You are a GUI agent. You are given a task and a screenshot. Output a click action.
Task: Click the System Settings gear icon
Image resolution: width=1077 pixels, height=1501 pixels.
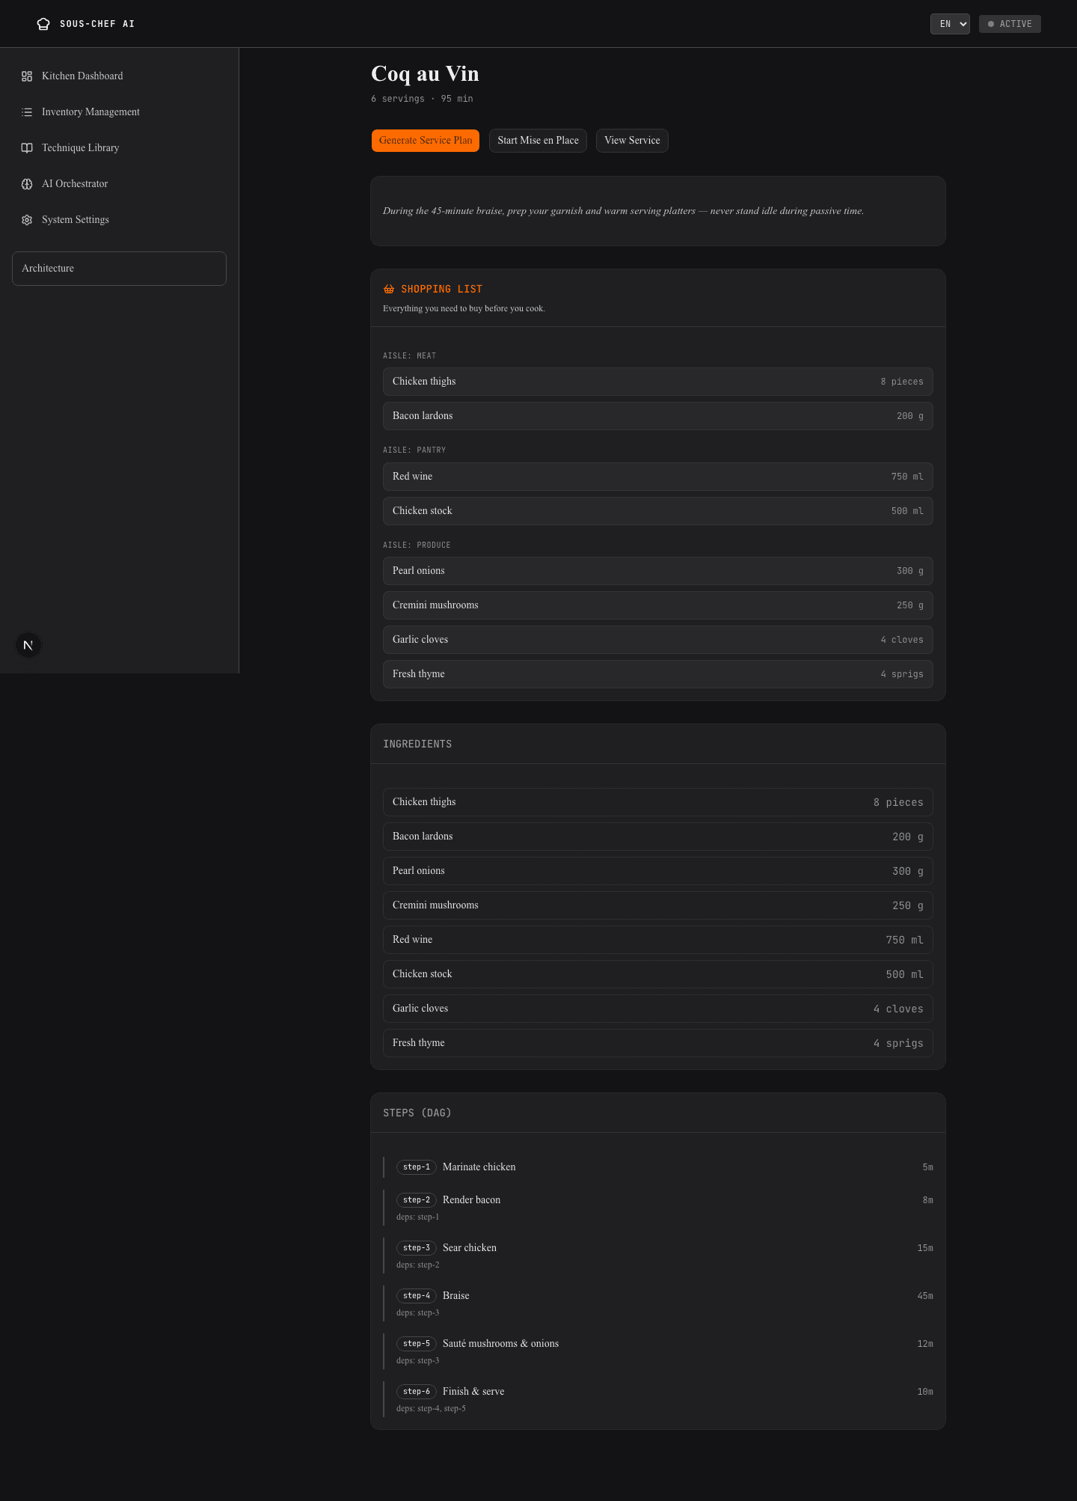click(27, 220)
